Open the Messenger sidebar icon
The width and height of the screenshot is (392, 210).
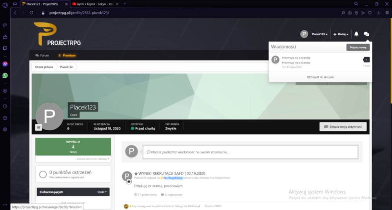[x=5, y=64]
